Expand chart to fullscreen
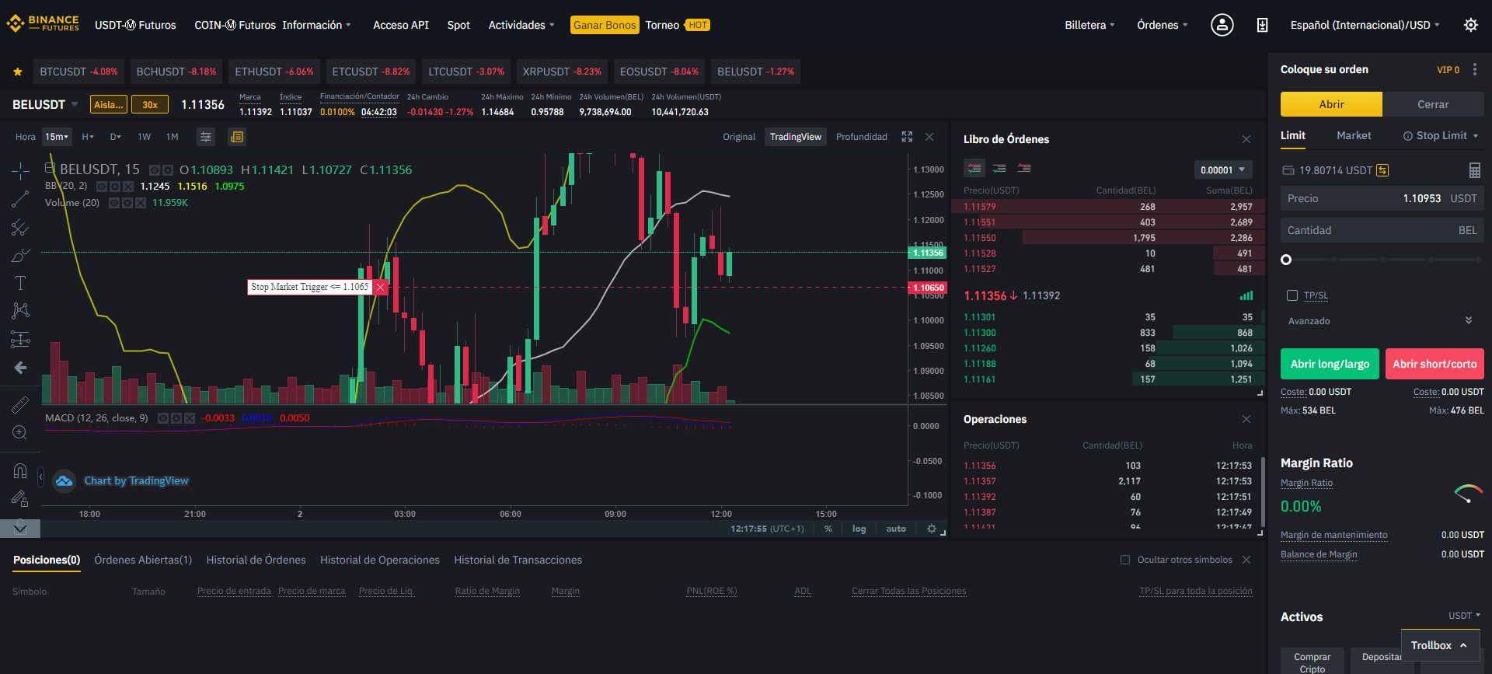The image size is (1492, 674). (907, 137)
